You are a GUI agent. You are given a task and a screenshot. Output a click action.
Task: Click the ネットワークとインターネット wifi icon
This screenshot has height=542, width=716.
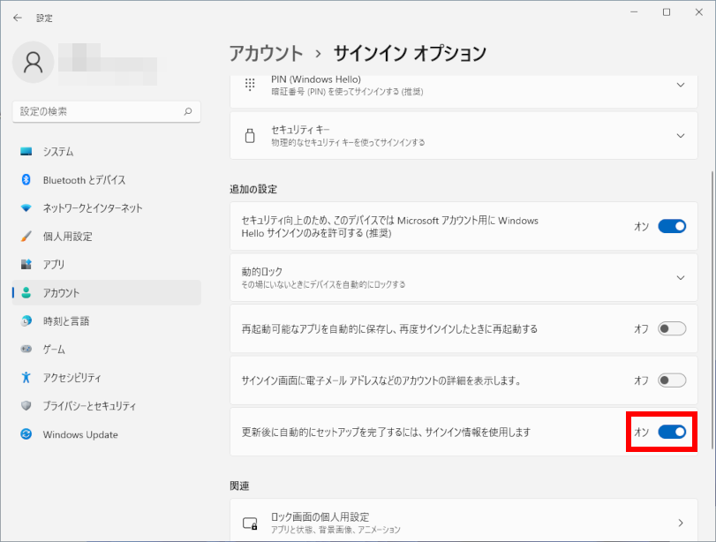point(26,208)
